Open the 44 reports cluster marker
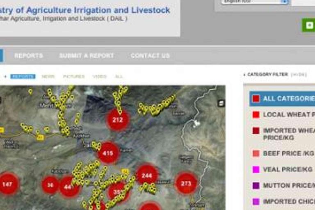Screen dimensions: 315x210 [x=68, y=187]
